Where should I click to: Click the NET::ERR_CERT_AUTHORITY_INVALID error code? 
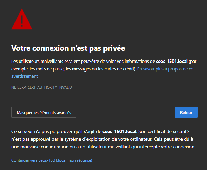(x=42, y=87)
